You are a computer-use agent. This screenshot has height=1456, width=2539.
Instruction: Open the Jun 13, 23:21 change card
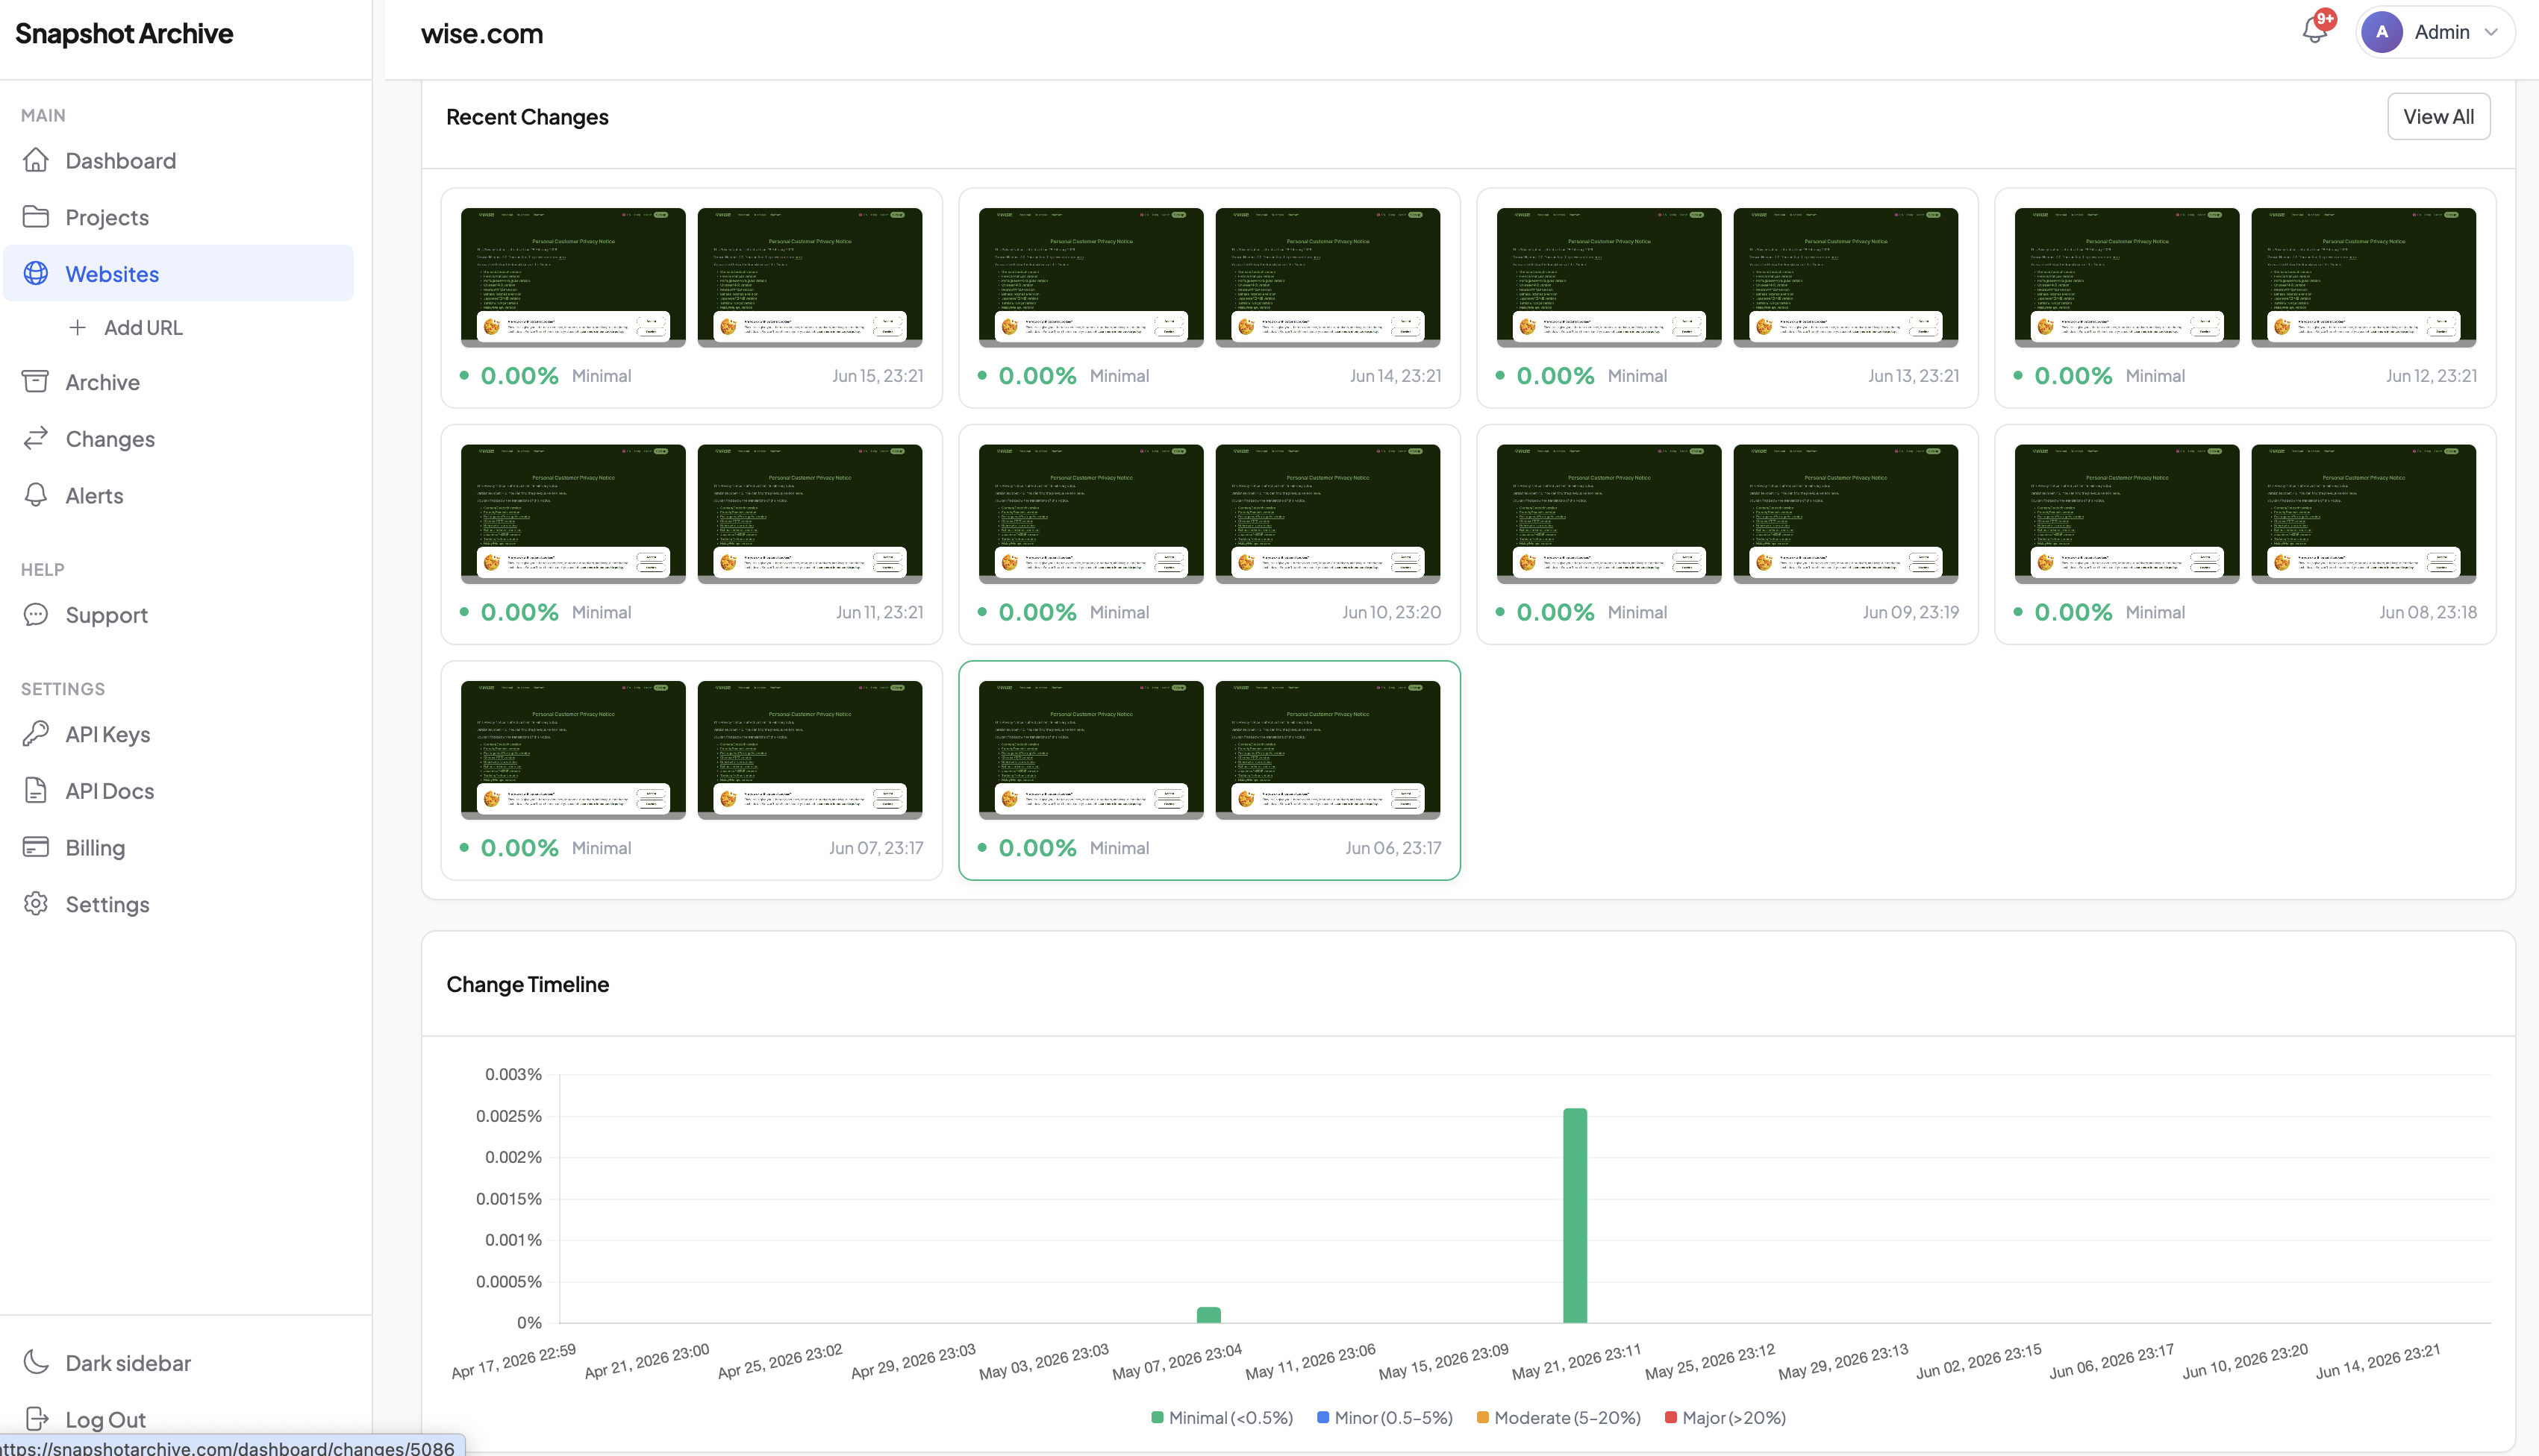[x=1727, y=297]
